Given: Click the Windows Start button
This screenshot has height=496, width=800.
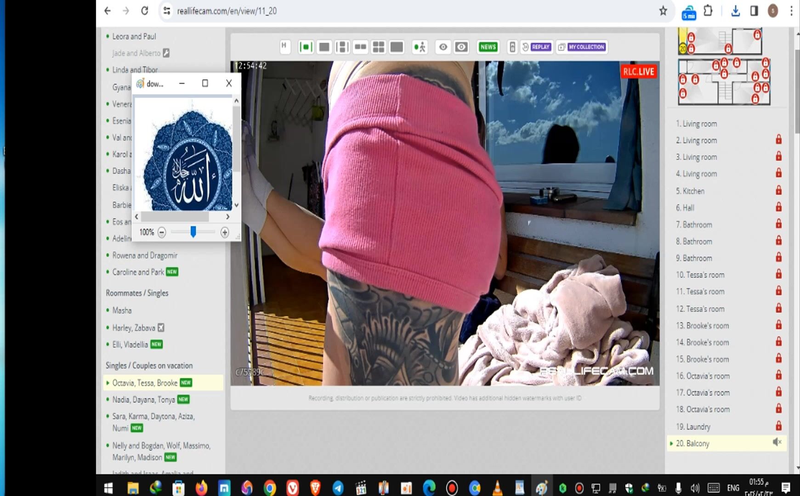Looking at the screenshot, I should point(108,488).
